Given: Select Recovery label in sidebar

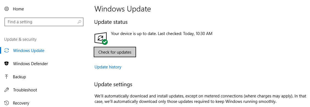Looking at the screenshot, I should pyautogui.click(x=21, y=103).
